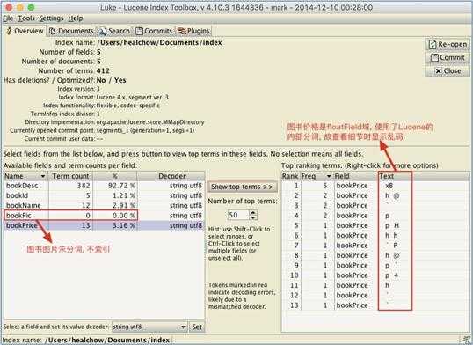This screenshot has width=473, height=345.
Task: Click index path in status bar
Action: click(107, 341)
